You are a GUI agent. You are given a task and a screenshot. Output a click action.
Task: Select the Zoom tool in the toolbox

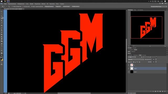coord(2,55)
